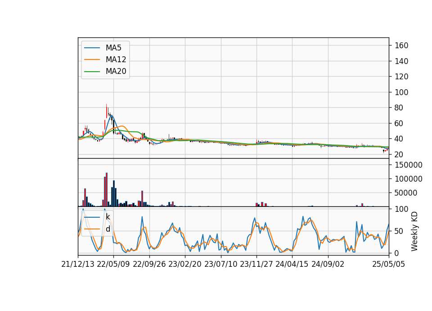Click the d legend label in KD panel

(108, 229)
